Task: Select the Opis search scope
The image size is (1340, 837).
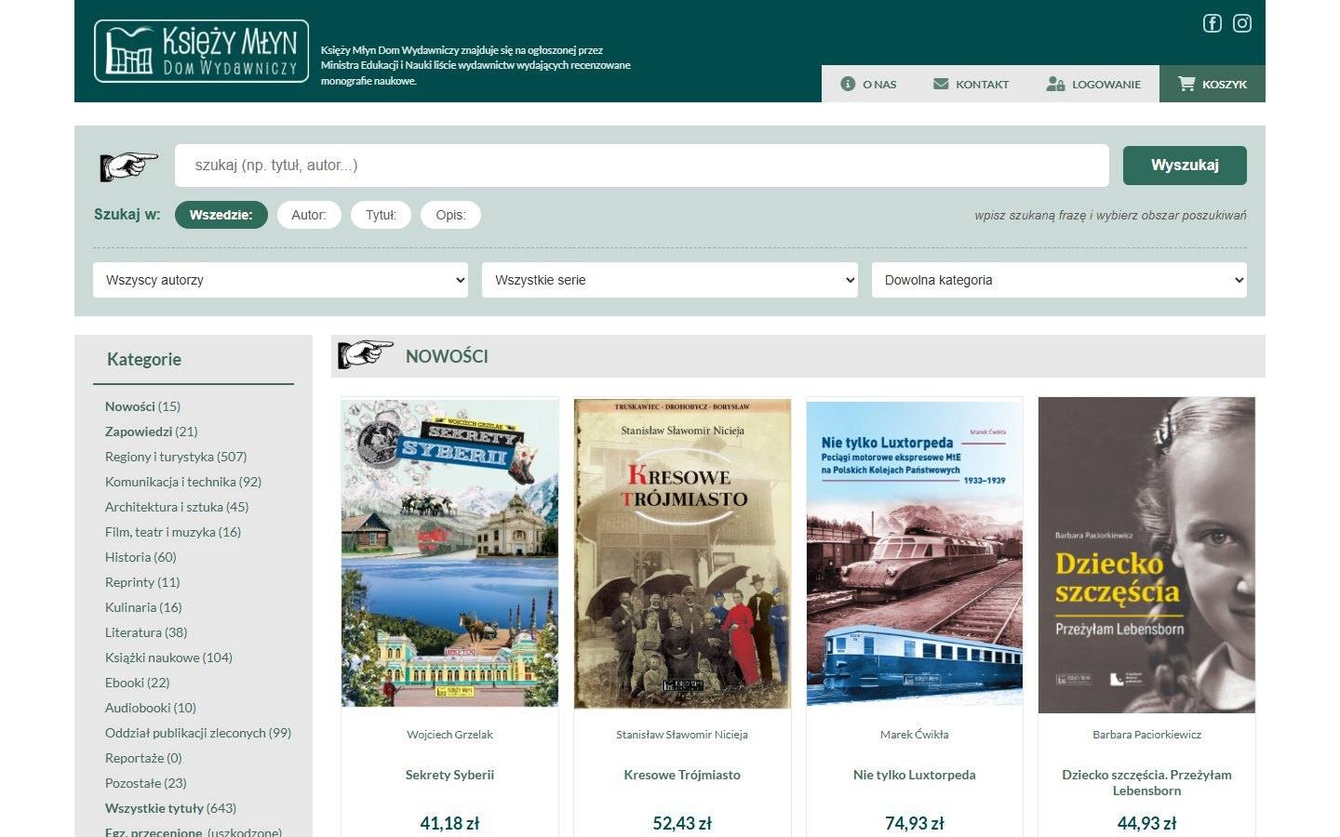Action: coord(450,215)
